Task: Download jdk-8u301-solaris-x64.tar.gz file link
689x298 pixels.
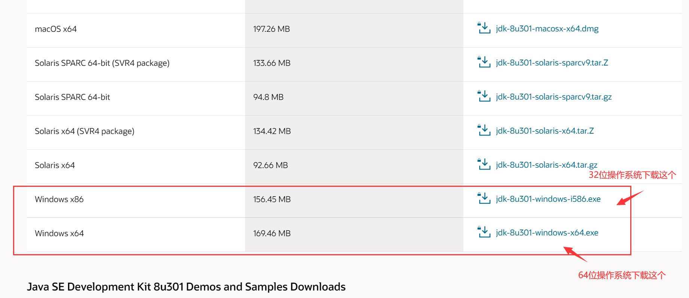Action: click(547, 165)
